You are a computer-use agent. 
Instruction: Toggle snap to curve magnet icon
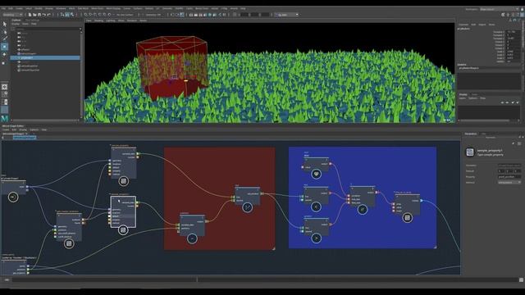(x=90, y=15)
